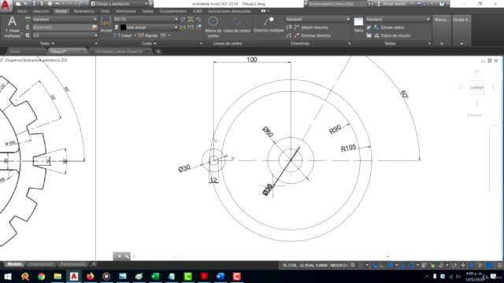Expand the Texto panel title
Viewport: 504px width, 283px height.
tap(47, 43)
